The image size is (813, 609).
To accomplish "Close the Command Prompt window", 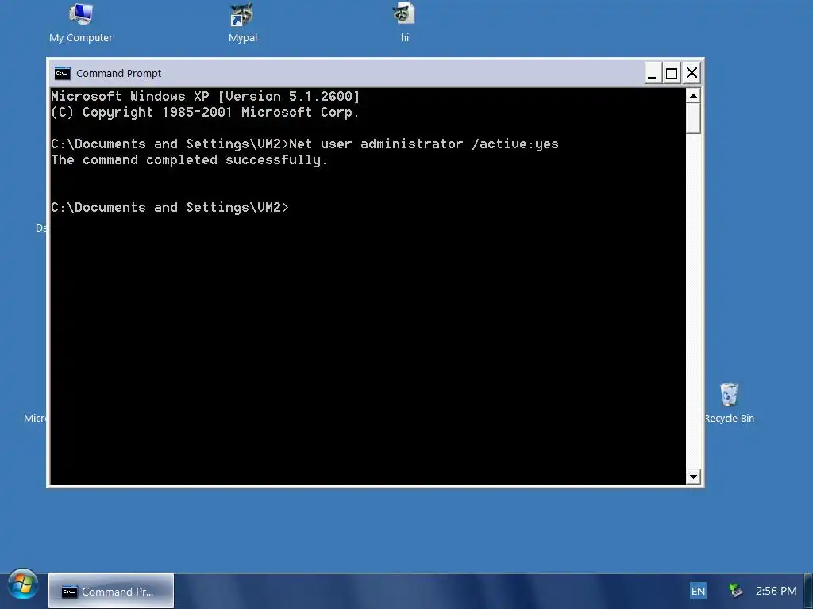I will click(x=692, y=73).
